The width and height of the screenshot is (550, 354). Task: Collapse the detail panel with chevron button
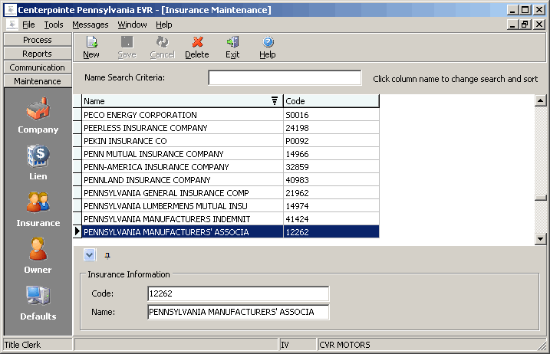[x=90, y=255]
